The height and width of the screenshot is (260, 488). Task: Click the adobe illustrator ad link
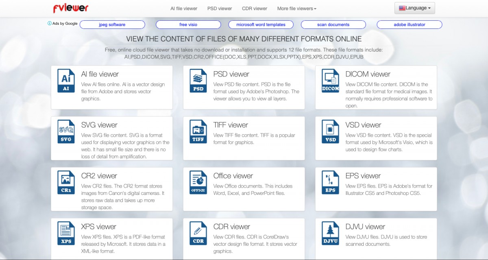[x=410, y=24]
